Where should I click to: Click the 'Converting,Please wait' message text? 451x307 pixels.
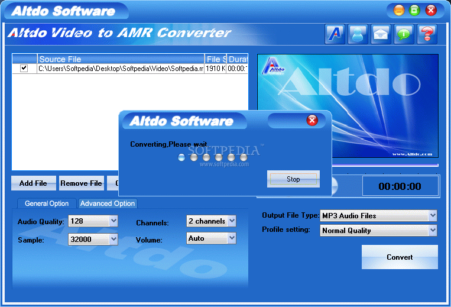point(169,144)
